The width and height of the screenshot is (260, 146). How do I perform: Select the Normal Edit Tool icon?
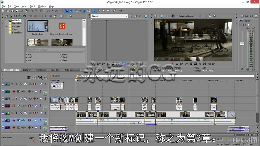click(95, 11)
